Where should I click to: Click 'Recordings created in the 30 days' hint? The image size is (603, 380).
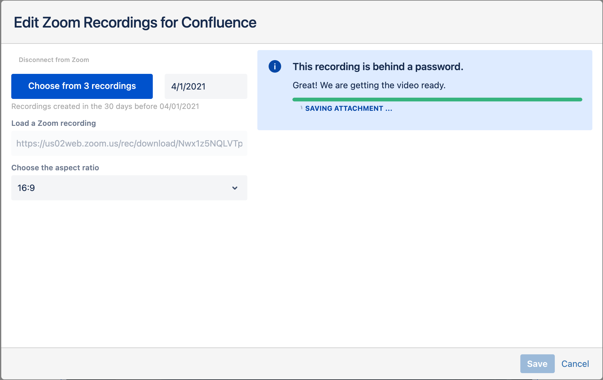point(105,106)
